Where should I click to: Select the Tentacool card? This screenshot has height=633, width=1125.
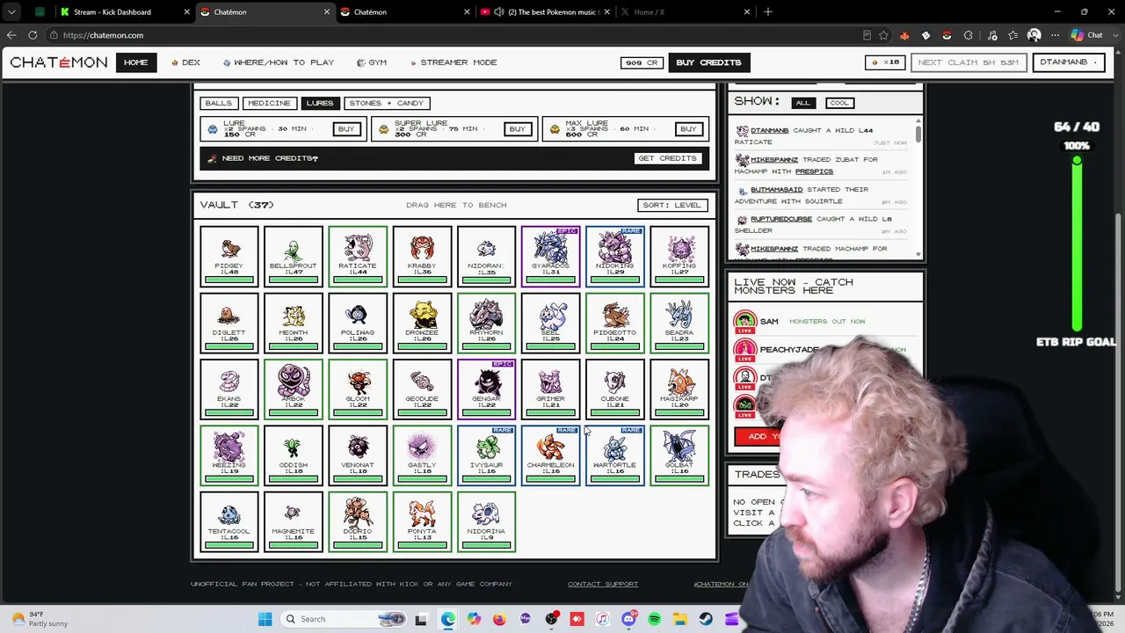click(229, 522)
